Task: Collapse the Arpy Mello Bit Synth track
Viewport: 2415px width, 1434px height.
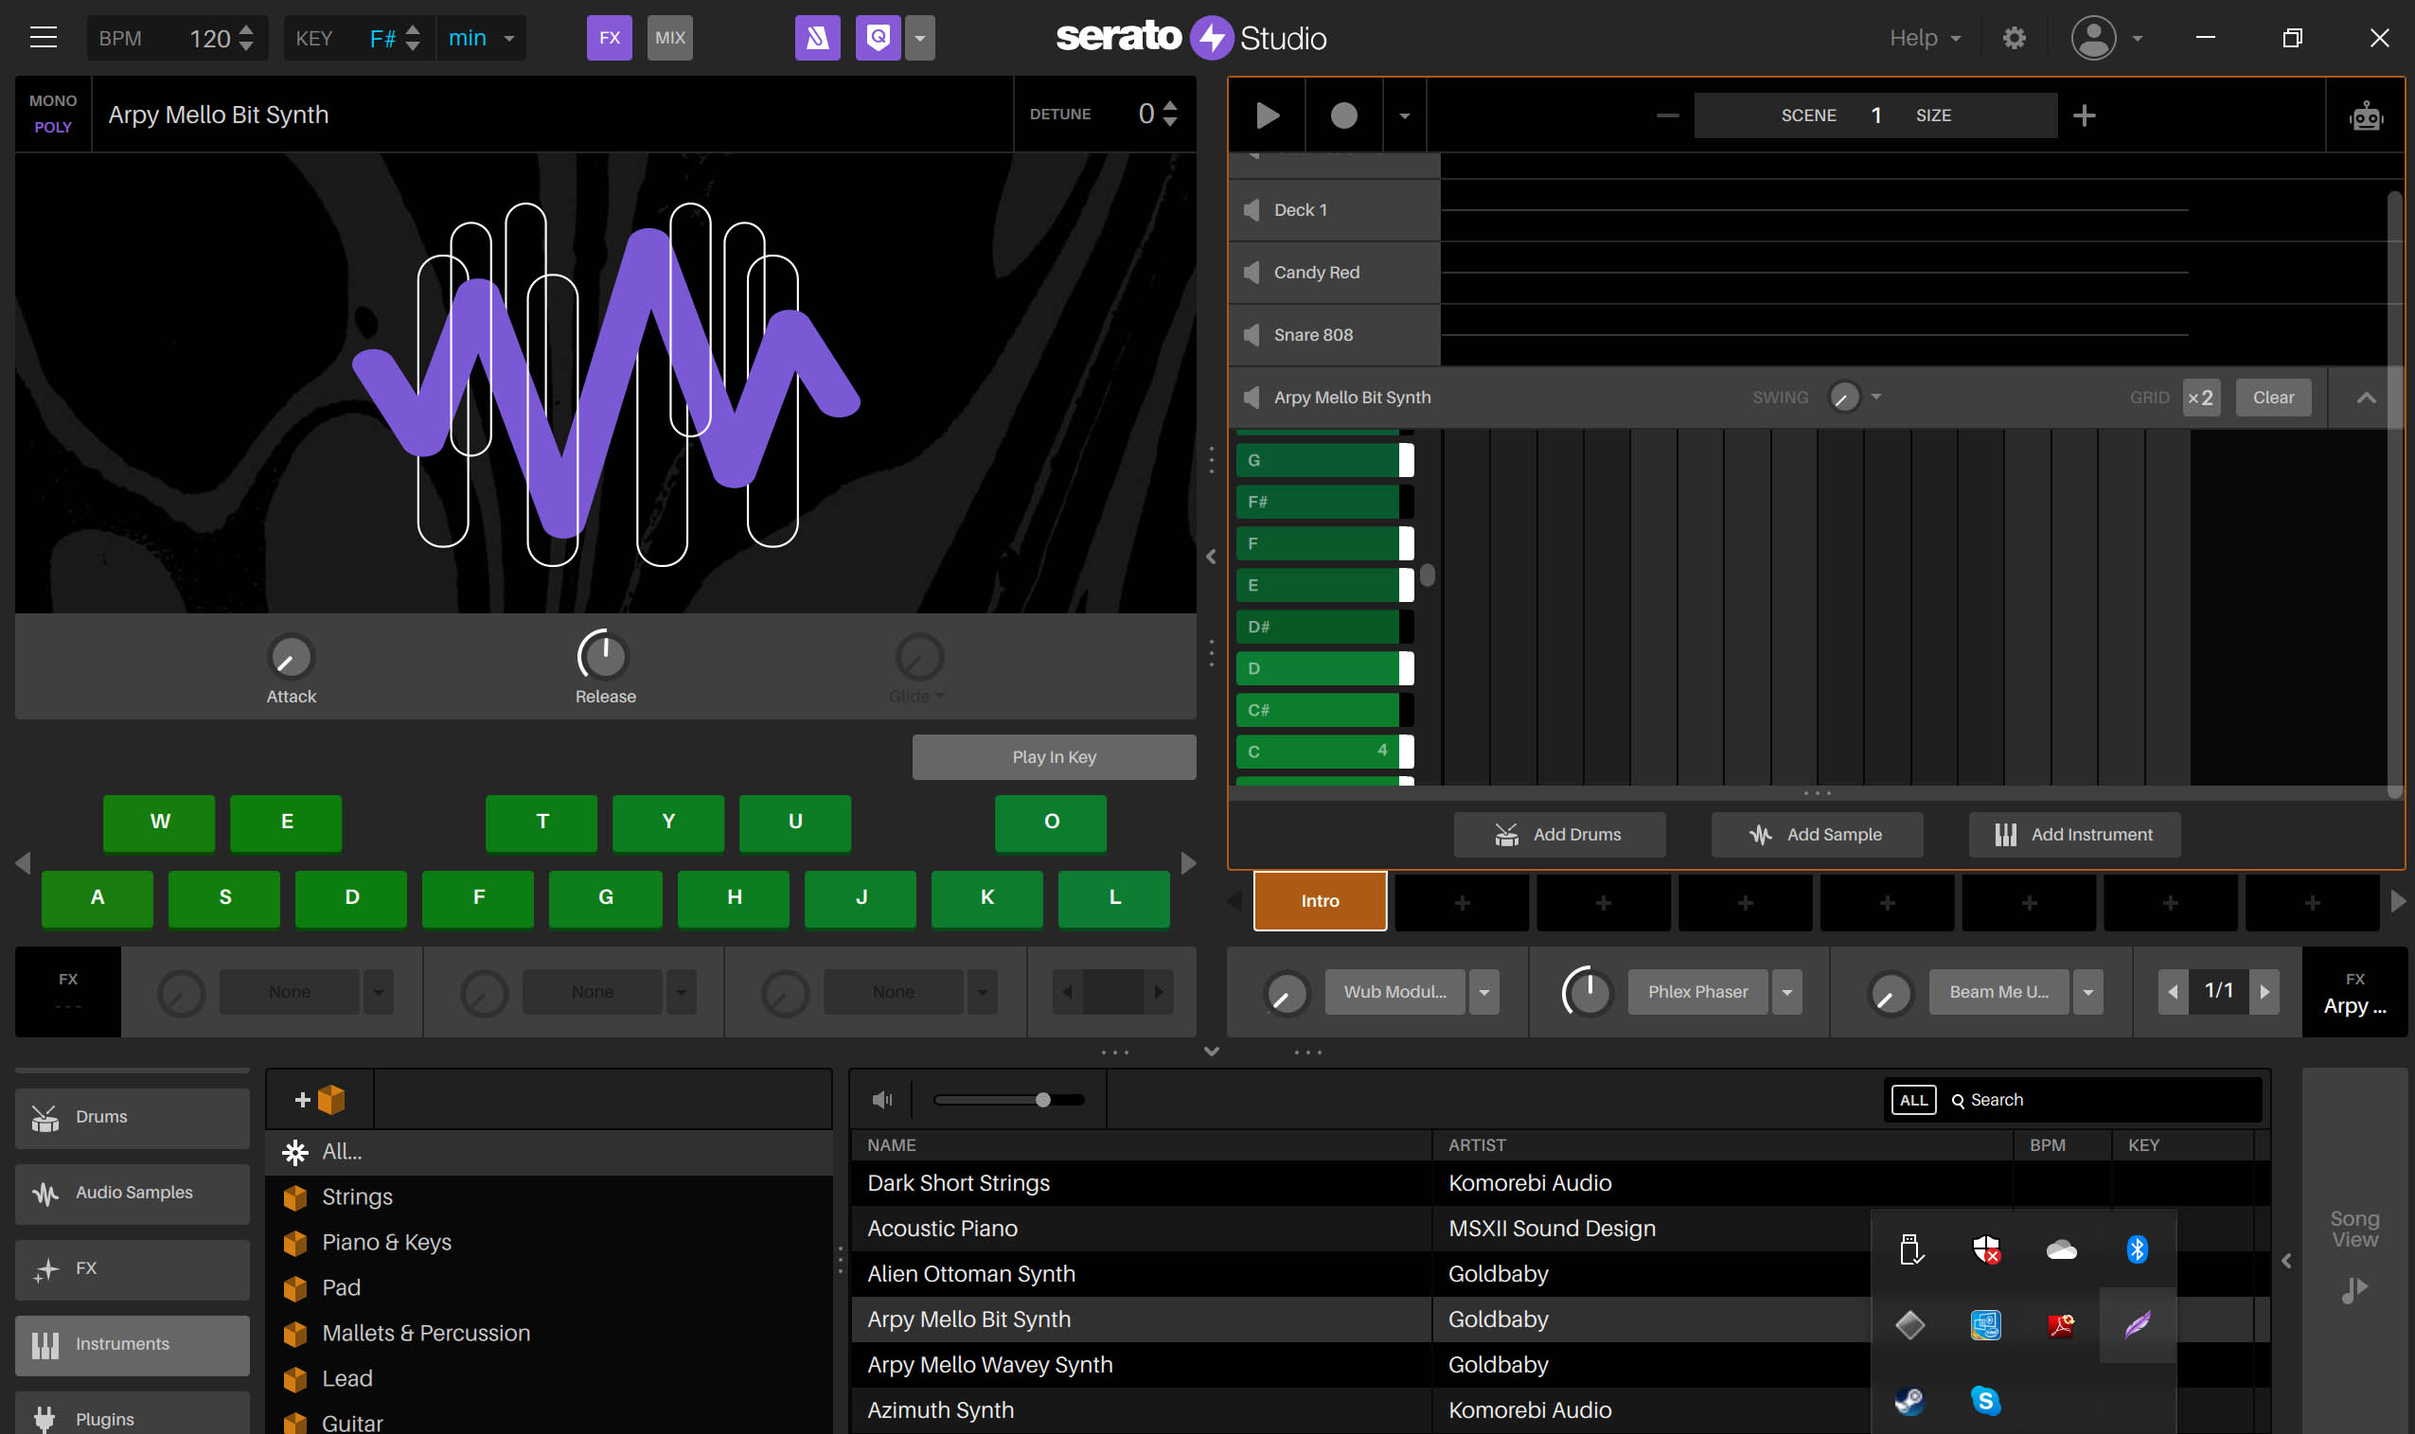Action: (2366, 398)
